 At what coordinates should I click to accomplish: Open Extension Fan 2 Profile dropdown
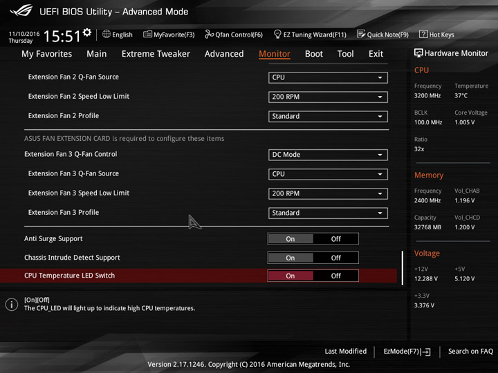328,117
